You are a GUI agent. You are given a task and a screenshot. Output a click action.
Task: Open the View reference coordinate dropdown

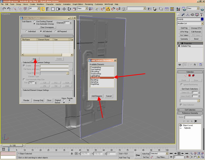83,8
